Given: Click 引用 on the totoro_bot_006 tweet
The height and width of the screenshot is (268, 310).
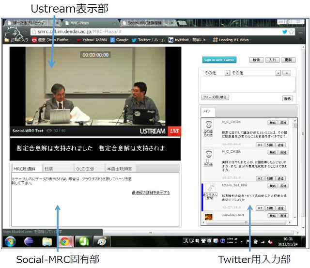Looking at the screenshot, I should pyautogui.click(x=270, y=208).
